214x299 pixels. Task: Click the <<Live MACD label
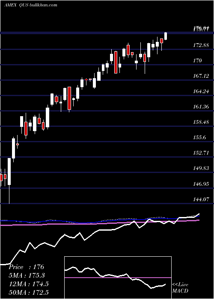pyautogui.click(x=180, y=287)
